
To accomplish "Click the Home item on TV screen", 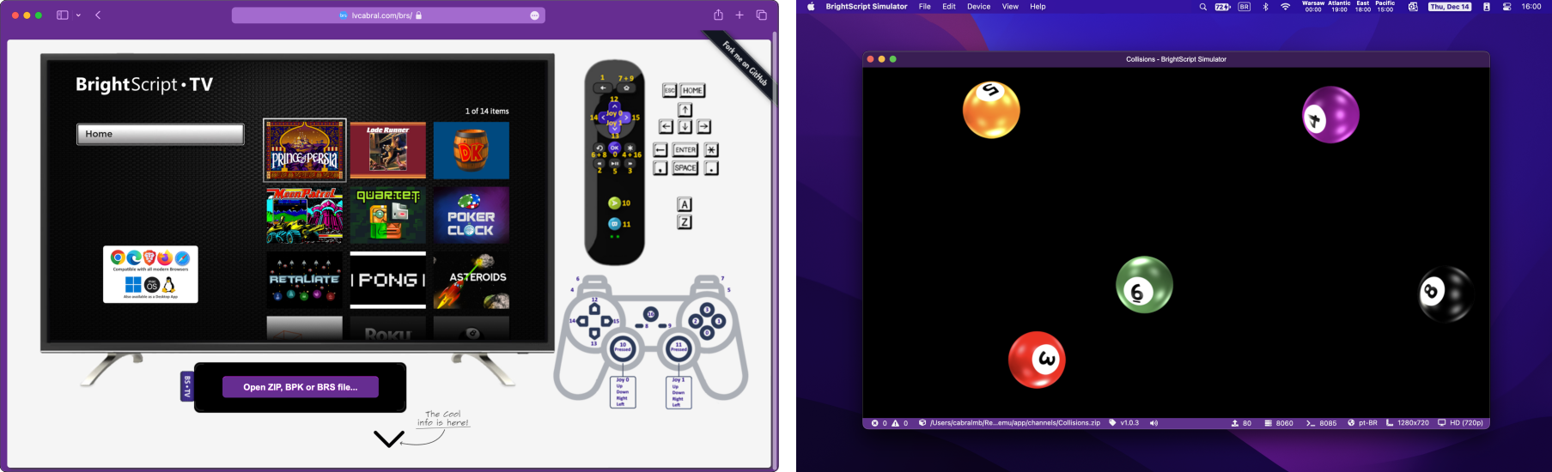I will (x=161, y=134).
